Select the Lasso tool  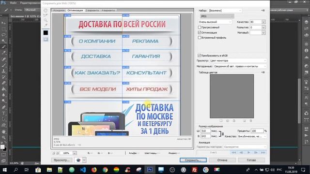[3, 35]
